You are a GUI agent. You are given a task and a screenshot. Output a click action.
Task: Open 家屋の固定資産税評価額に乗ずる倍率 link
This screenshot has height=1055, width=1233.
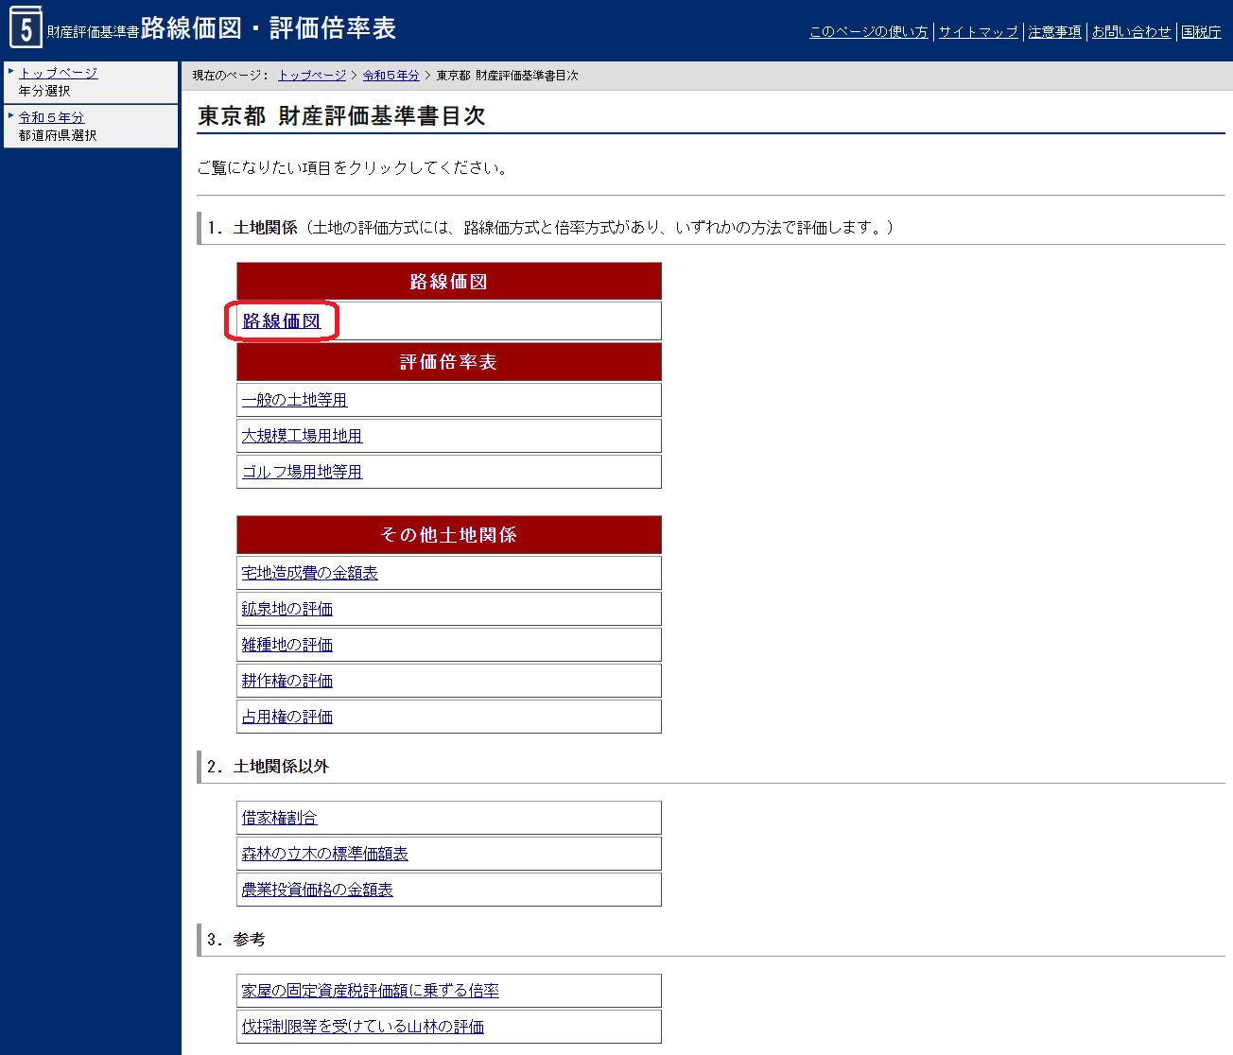coord(370,991)
